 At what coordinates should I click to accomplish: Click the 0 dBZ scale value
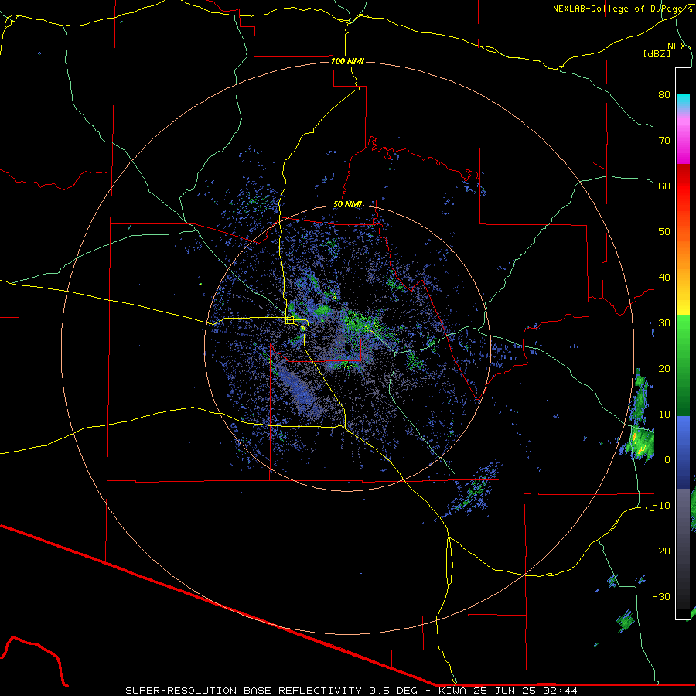667,460
